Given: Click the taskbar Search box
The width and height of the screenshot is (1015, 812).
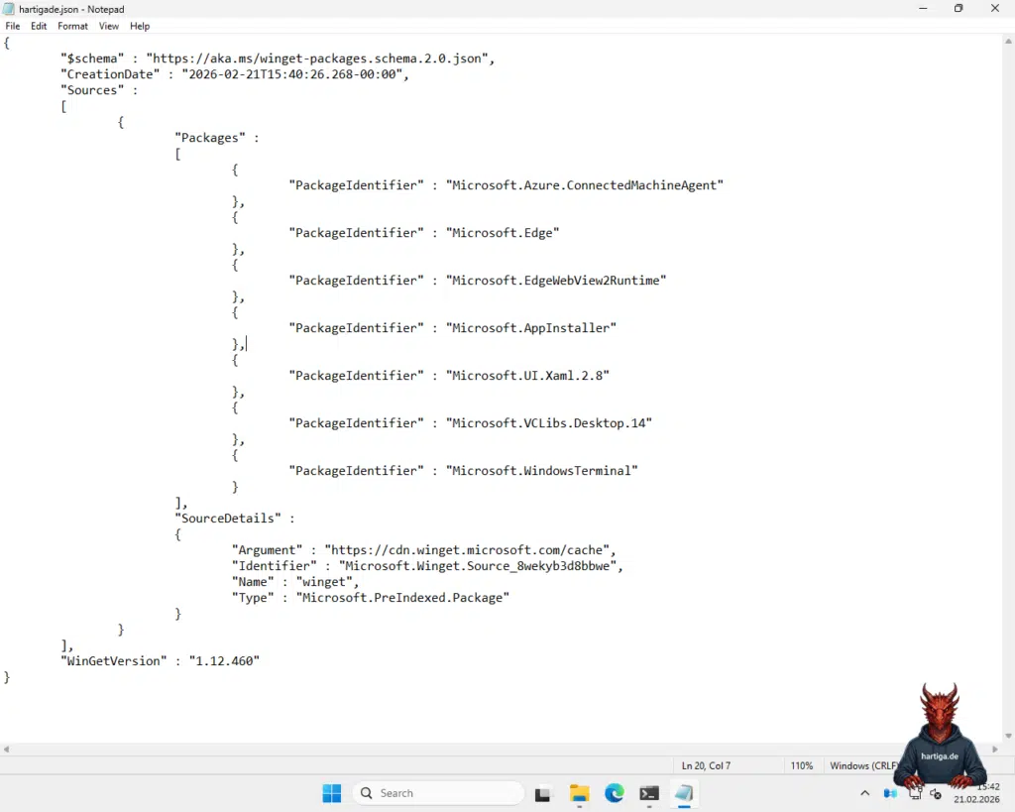Looking at the screenshot, I should (x=436, y=793).
